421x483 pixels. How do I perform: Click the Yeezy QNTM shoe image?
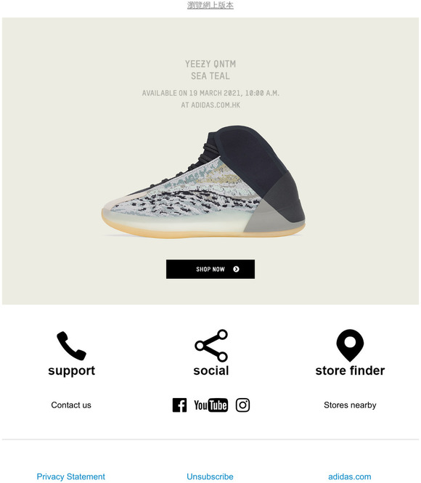tap(203, 181)
